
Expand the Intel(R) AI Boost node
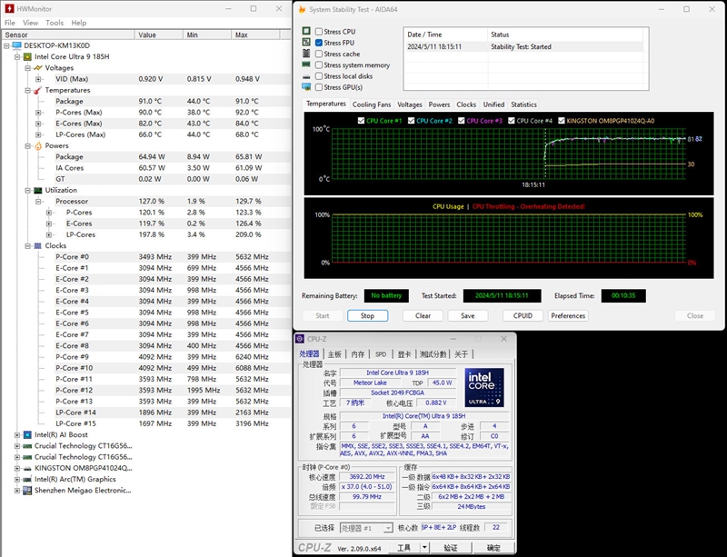click(x=17, y=435)
